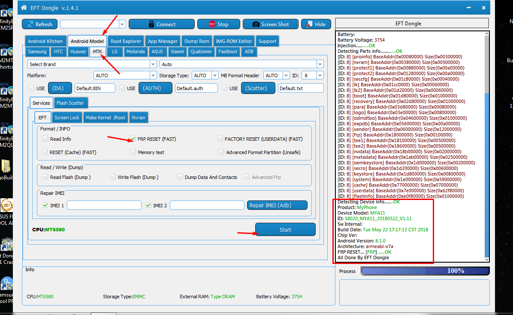This screenshot has width=513, height=315.
Task: Click the Stop button
Action: [x=218, y=24]
